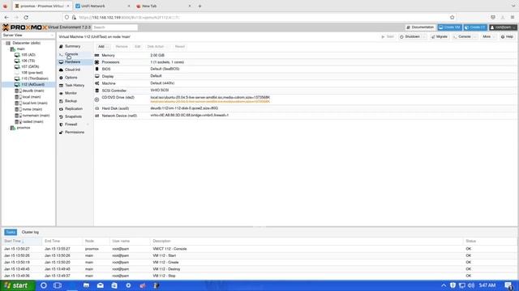Screen dimensions: 519x291
Task: Select VM 107 (DATA) in the tree
Action: coord(30,66)
